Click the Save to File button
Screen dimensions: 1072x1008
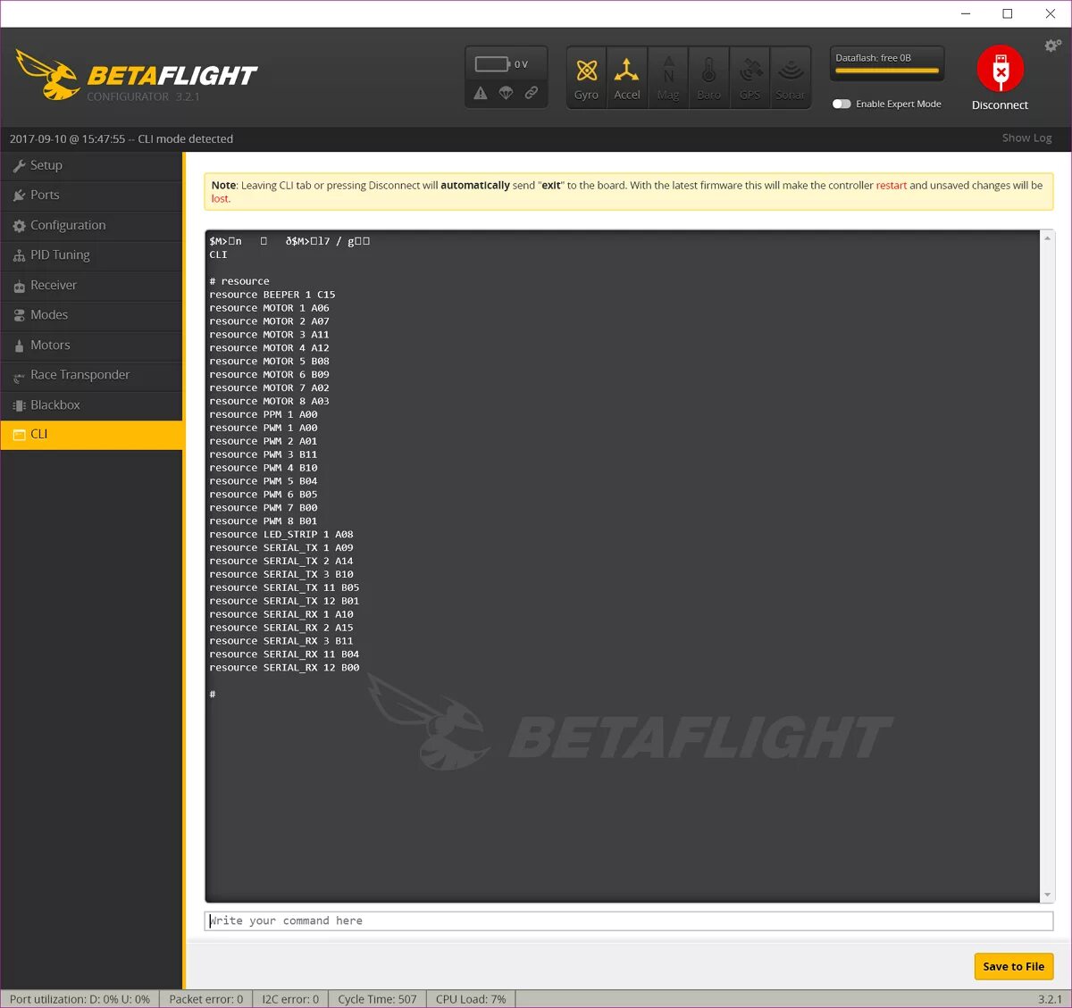pos(1014,966)
